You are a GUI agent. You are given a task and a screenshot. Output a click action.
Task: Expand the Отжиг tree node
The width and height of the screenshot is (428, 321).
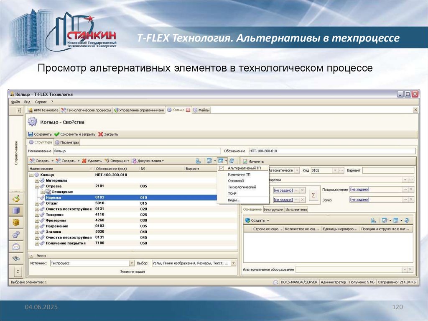37,203
